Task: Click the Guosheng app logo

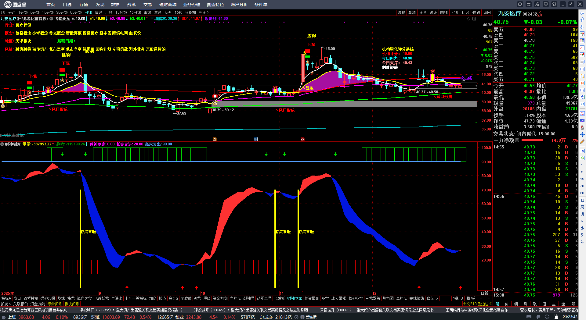Action: coord(15,5)
